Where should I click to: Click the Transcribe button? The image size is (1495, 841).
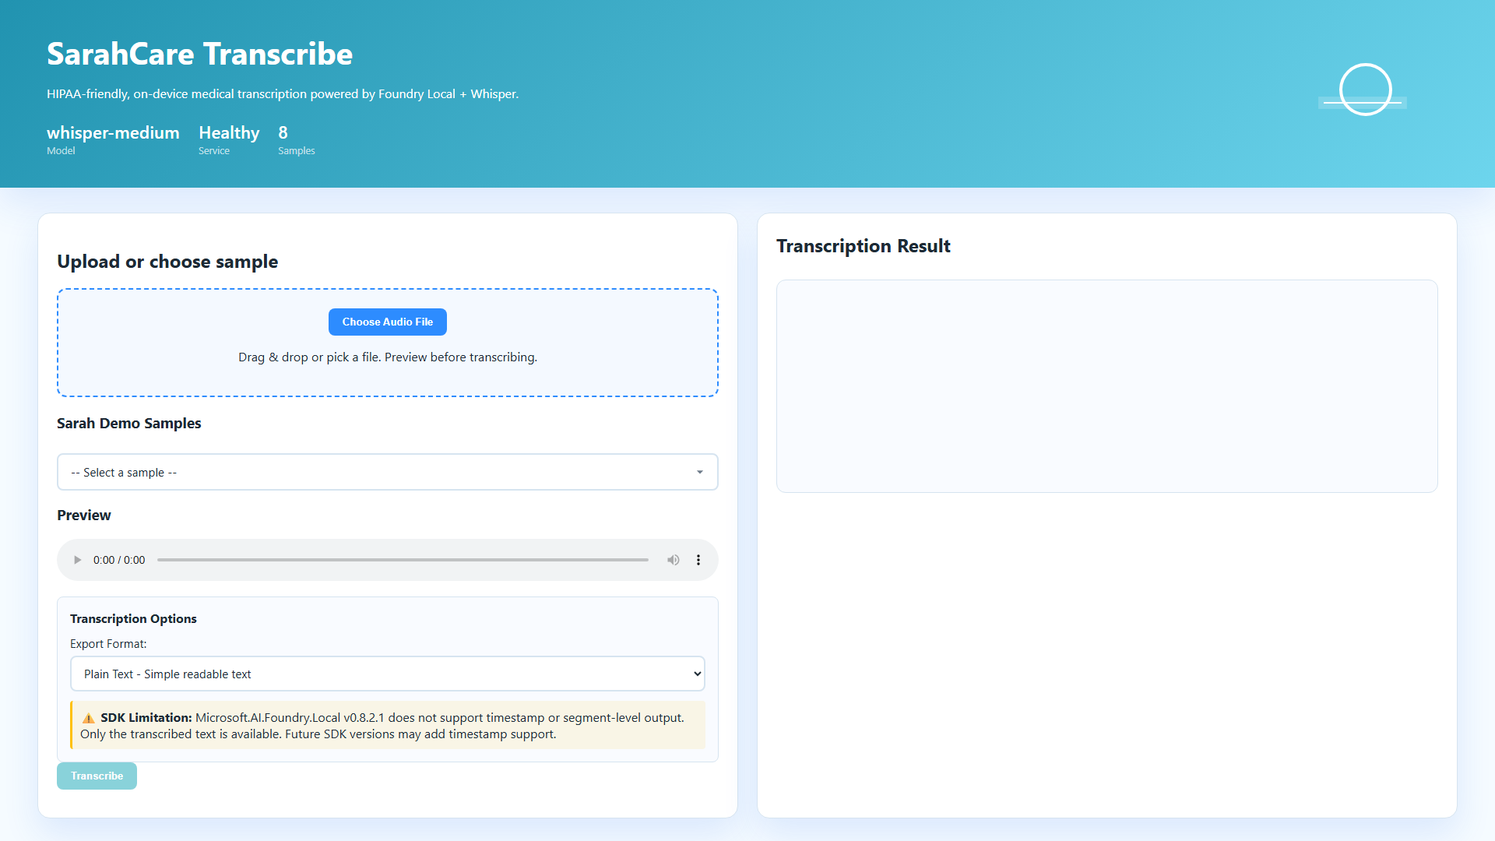click(97, 776)
